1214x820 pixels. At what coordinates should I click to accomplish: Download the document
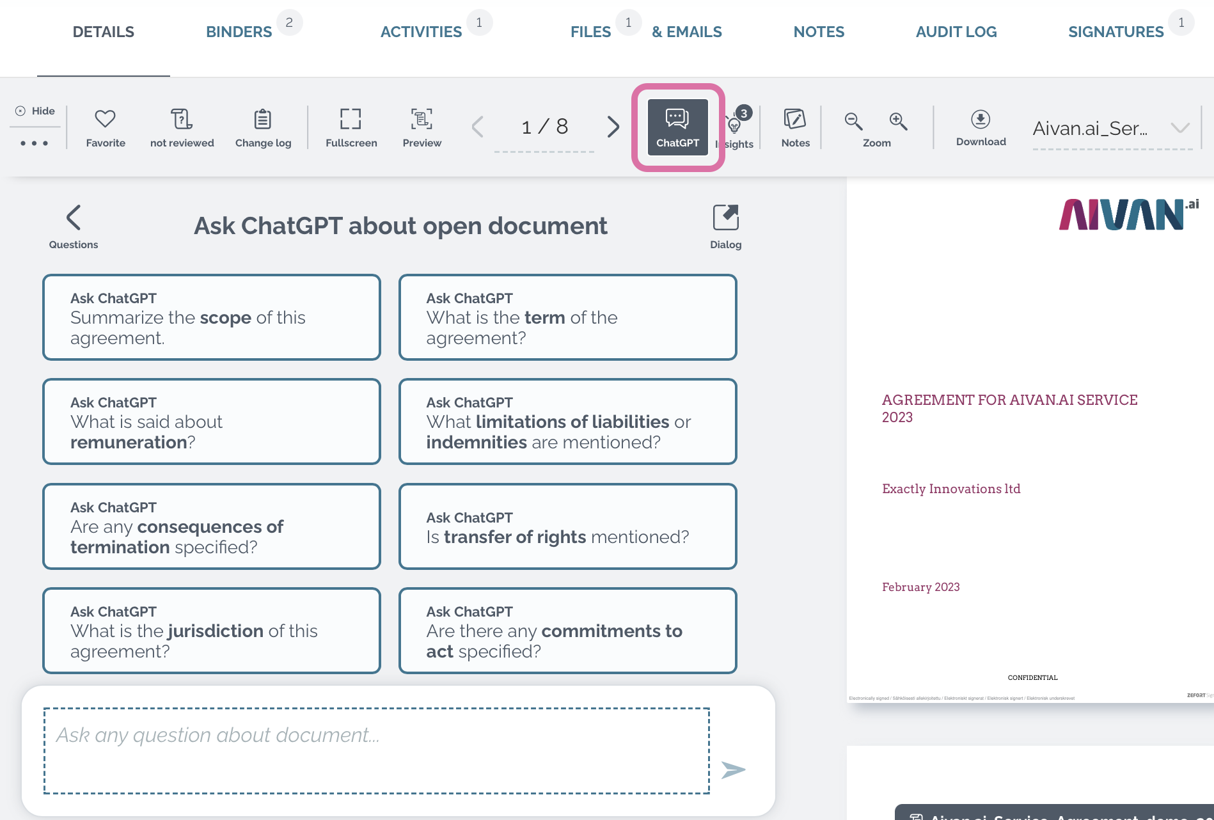coord(981,128)
